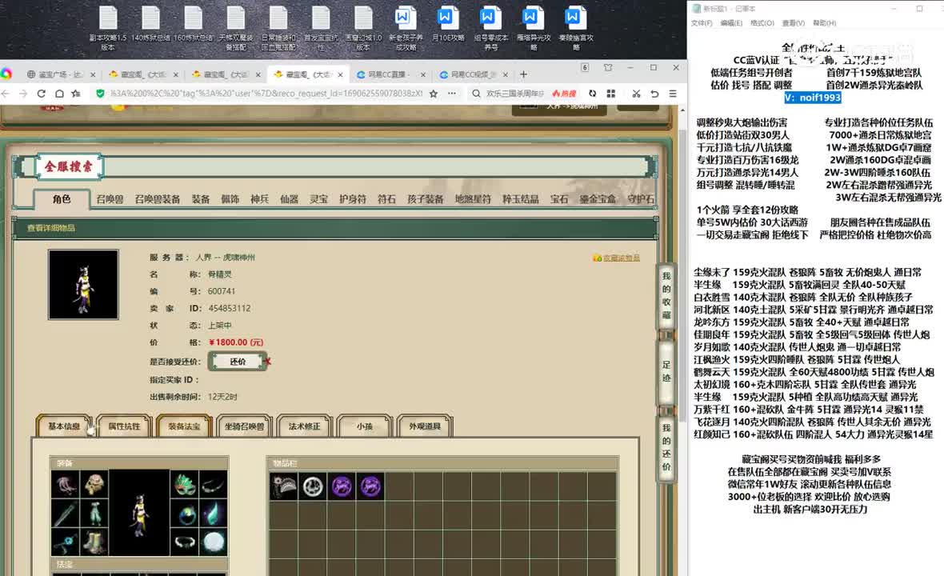Image resolution: width=944 pixels, height=576 pixels.
Task: Click the price ¥1800.00 (元)
Action: 236,342
